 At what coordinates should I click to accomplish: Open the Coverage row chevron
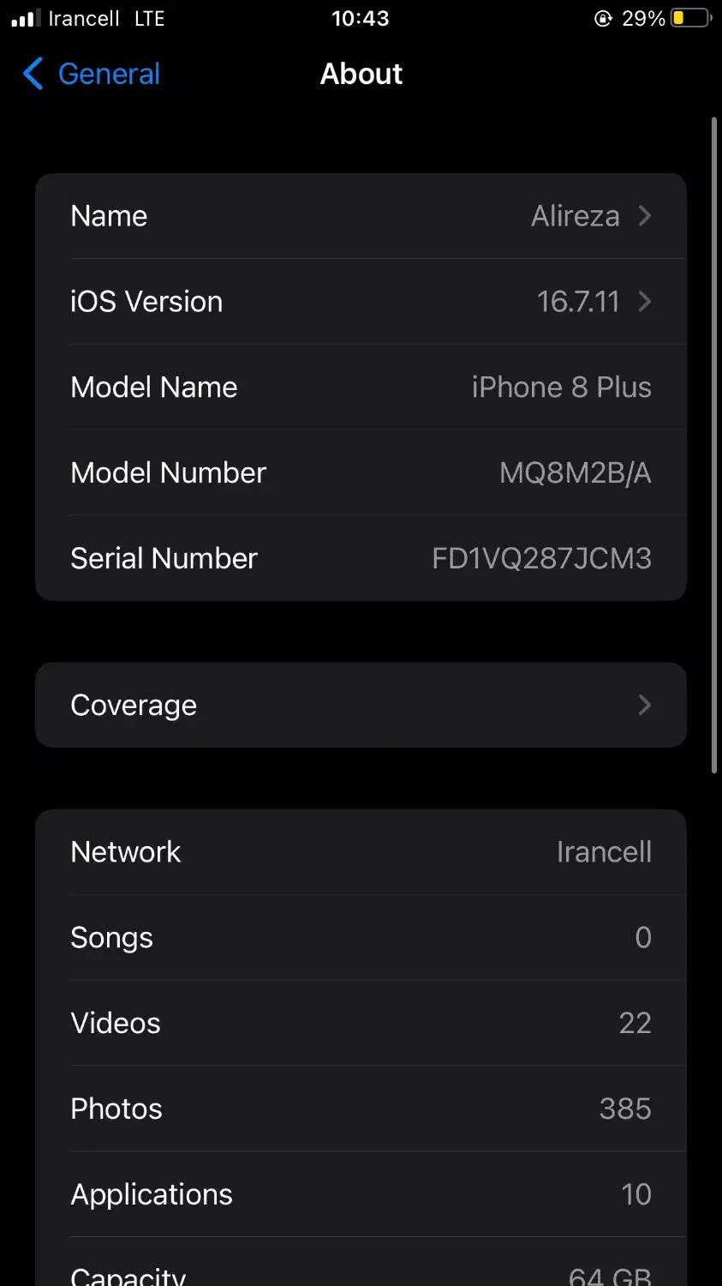pyautogui.click(x=645, y=705)
